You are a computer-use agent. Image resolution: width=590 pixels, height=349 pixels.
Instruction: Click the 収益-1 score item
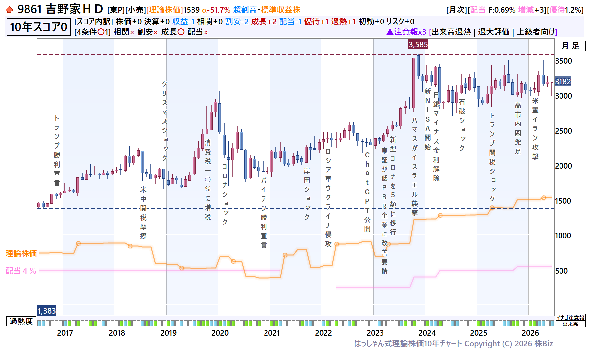pyautogui.click(x=183, y=22)
